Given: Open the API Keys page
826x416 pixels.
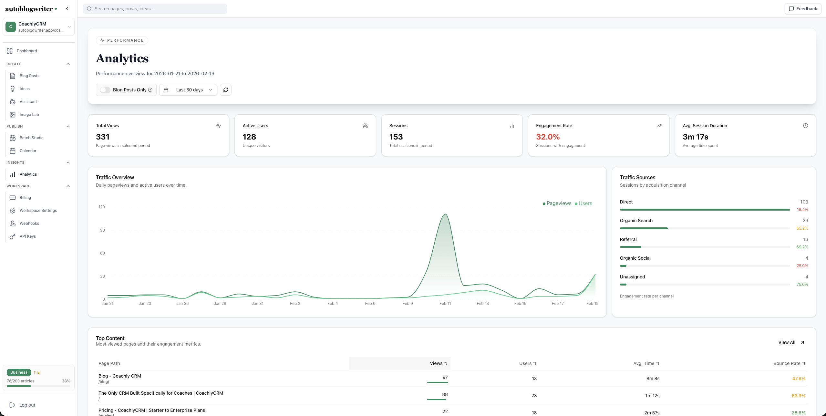Looking at the screenshot, I should 27,236.
